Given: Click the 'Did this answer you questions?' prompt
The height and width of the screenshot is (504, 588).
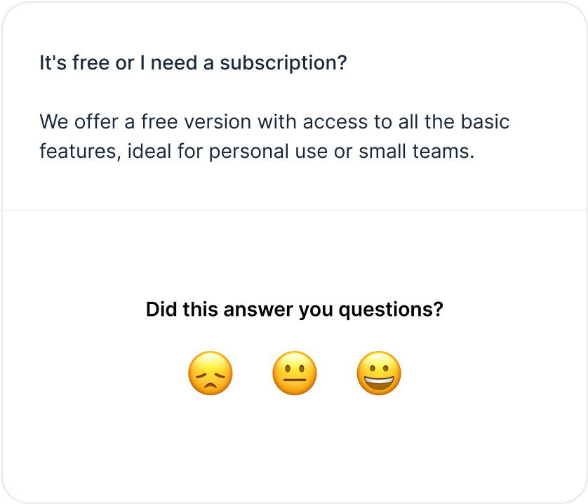Looking at the screenshot, I should (x=294, y=307).
